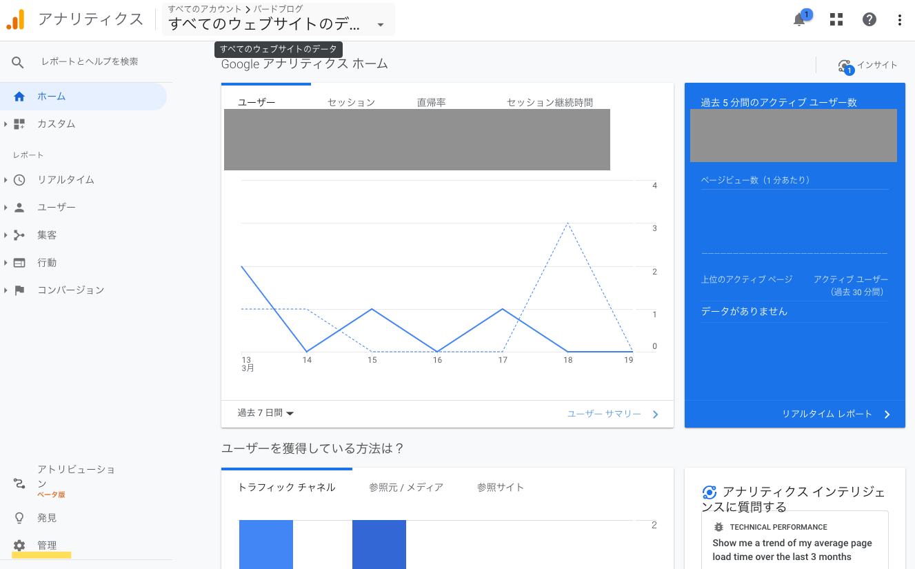Screen dimensions: 915x569
Task: Open the three-dot more options menu
Action: pos(900,19)
